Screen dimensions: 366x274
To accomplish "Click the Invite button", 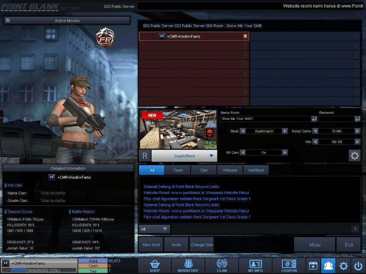I will [177, 245].
